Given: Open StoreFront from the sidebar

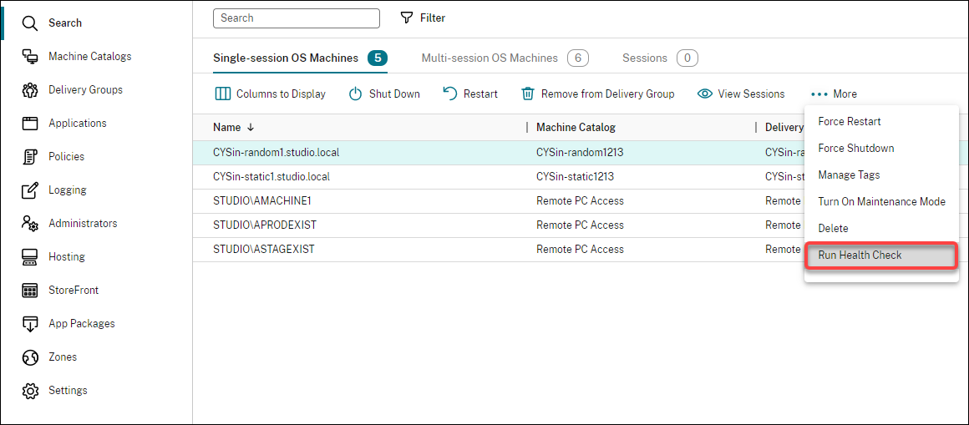Looking at the screenshot, I should pyautogui.click(x=73, y=290).
